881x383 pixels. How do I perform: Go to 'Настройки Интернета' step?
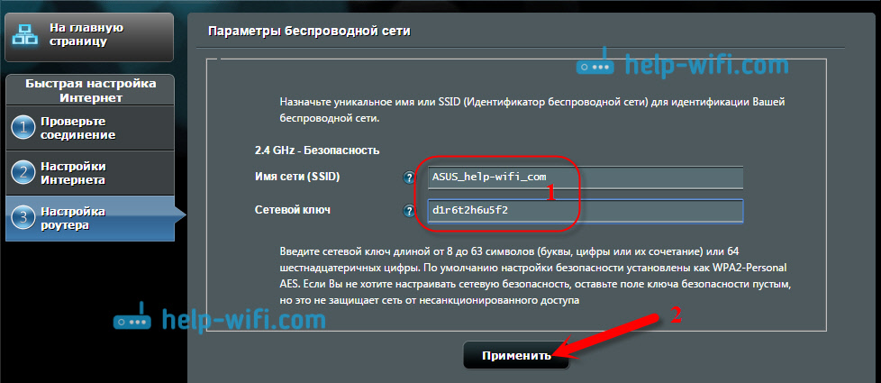(x=74, y=173)
